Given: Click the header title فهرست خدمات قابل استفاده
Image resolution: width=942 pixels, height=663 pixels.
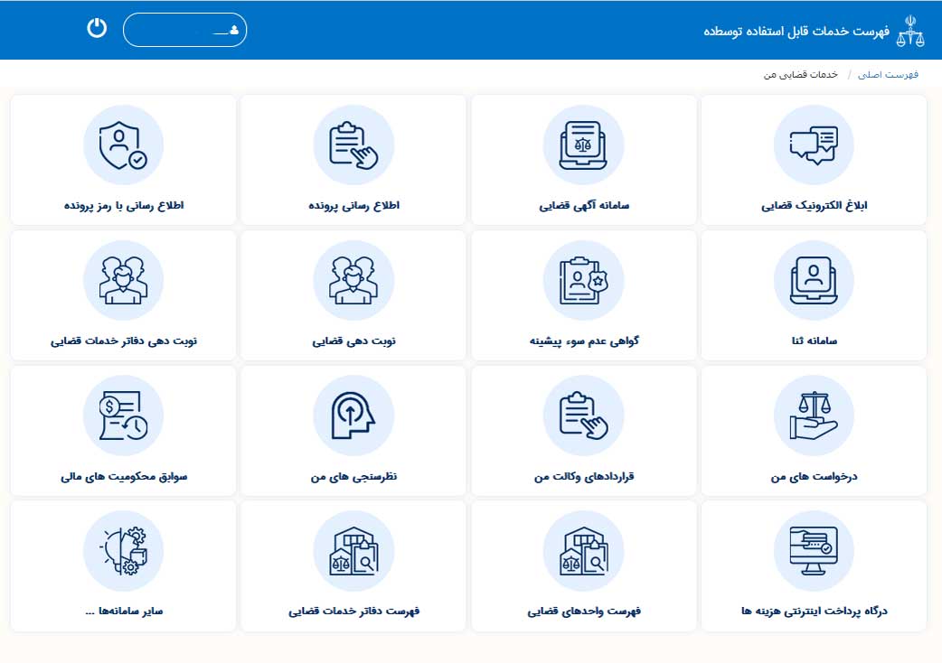Looking at the screenshot, I should click(x=796, y=31).
